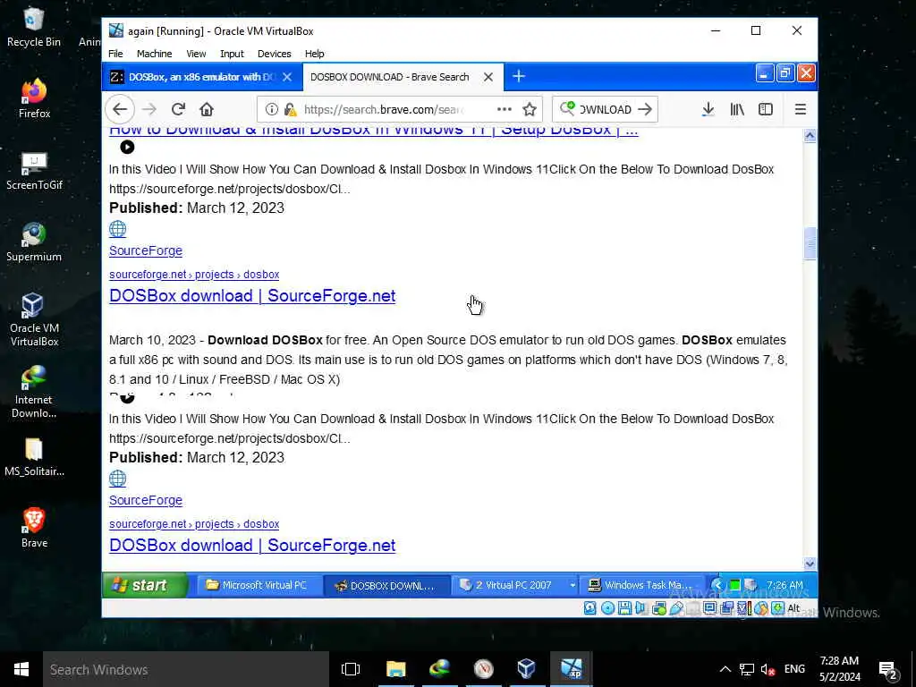This screenshot has width=916, height=687.
Task: Open first DOSBox download SourceForge.net result
Action: (252, 295)
